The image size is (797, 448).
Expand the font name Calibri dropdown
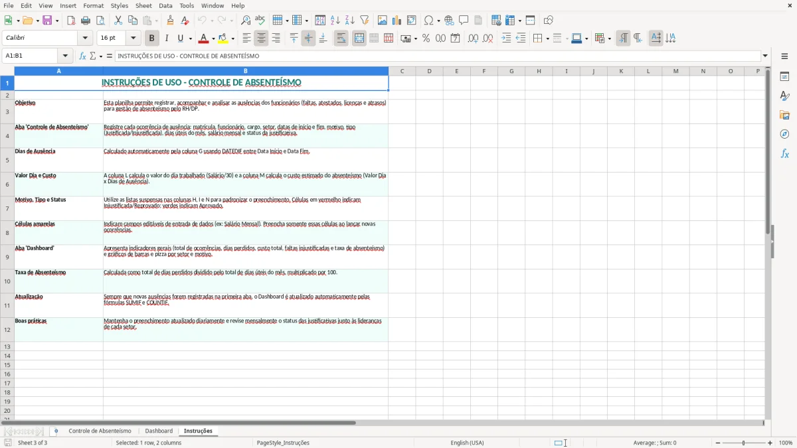click(x=85, y=38)
